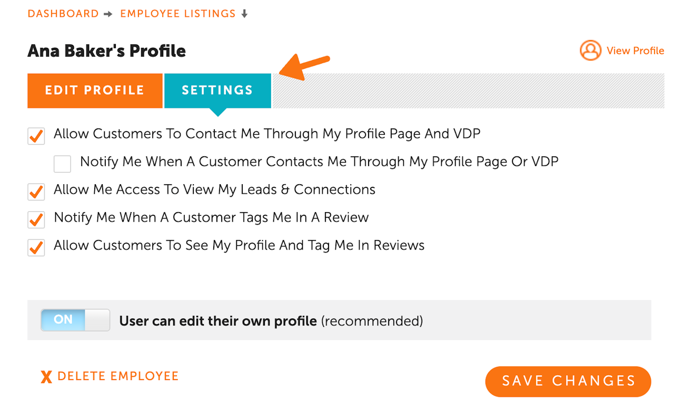The image size is (674, 419).
Task: Uncheck Allow Customers To Contact Me checkbox
Action: (36, 136)
